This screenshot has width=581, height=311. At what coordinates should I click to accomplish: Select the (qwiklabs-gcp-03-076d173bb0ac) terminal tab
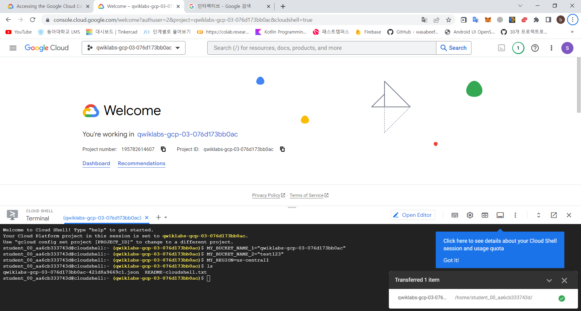tap(102, 218)
